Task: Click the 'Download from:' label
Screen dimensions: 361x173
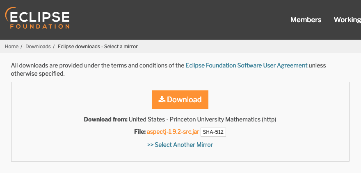Action: point(105,120)
